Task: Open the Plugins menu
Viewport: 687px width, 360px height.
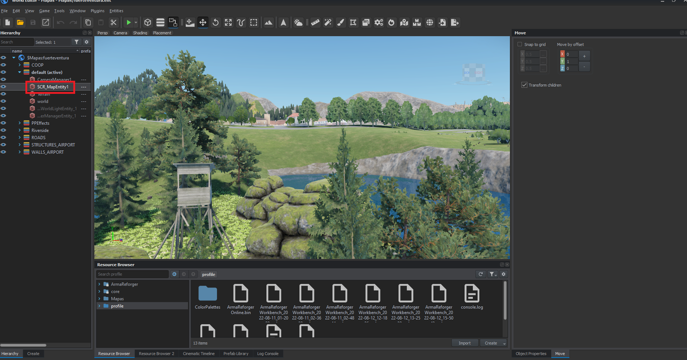Action: click(x=98, y=11)
